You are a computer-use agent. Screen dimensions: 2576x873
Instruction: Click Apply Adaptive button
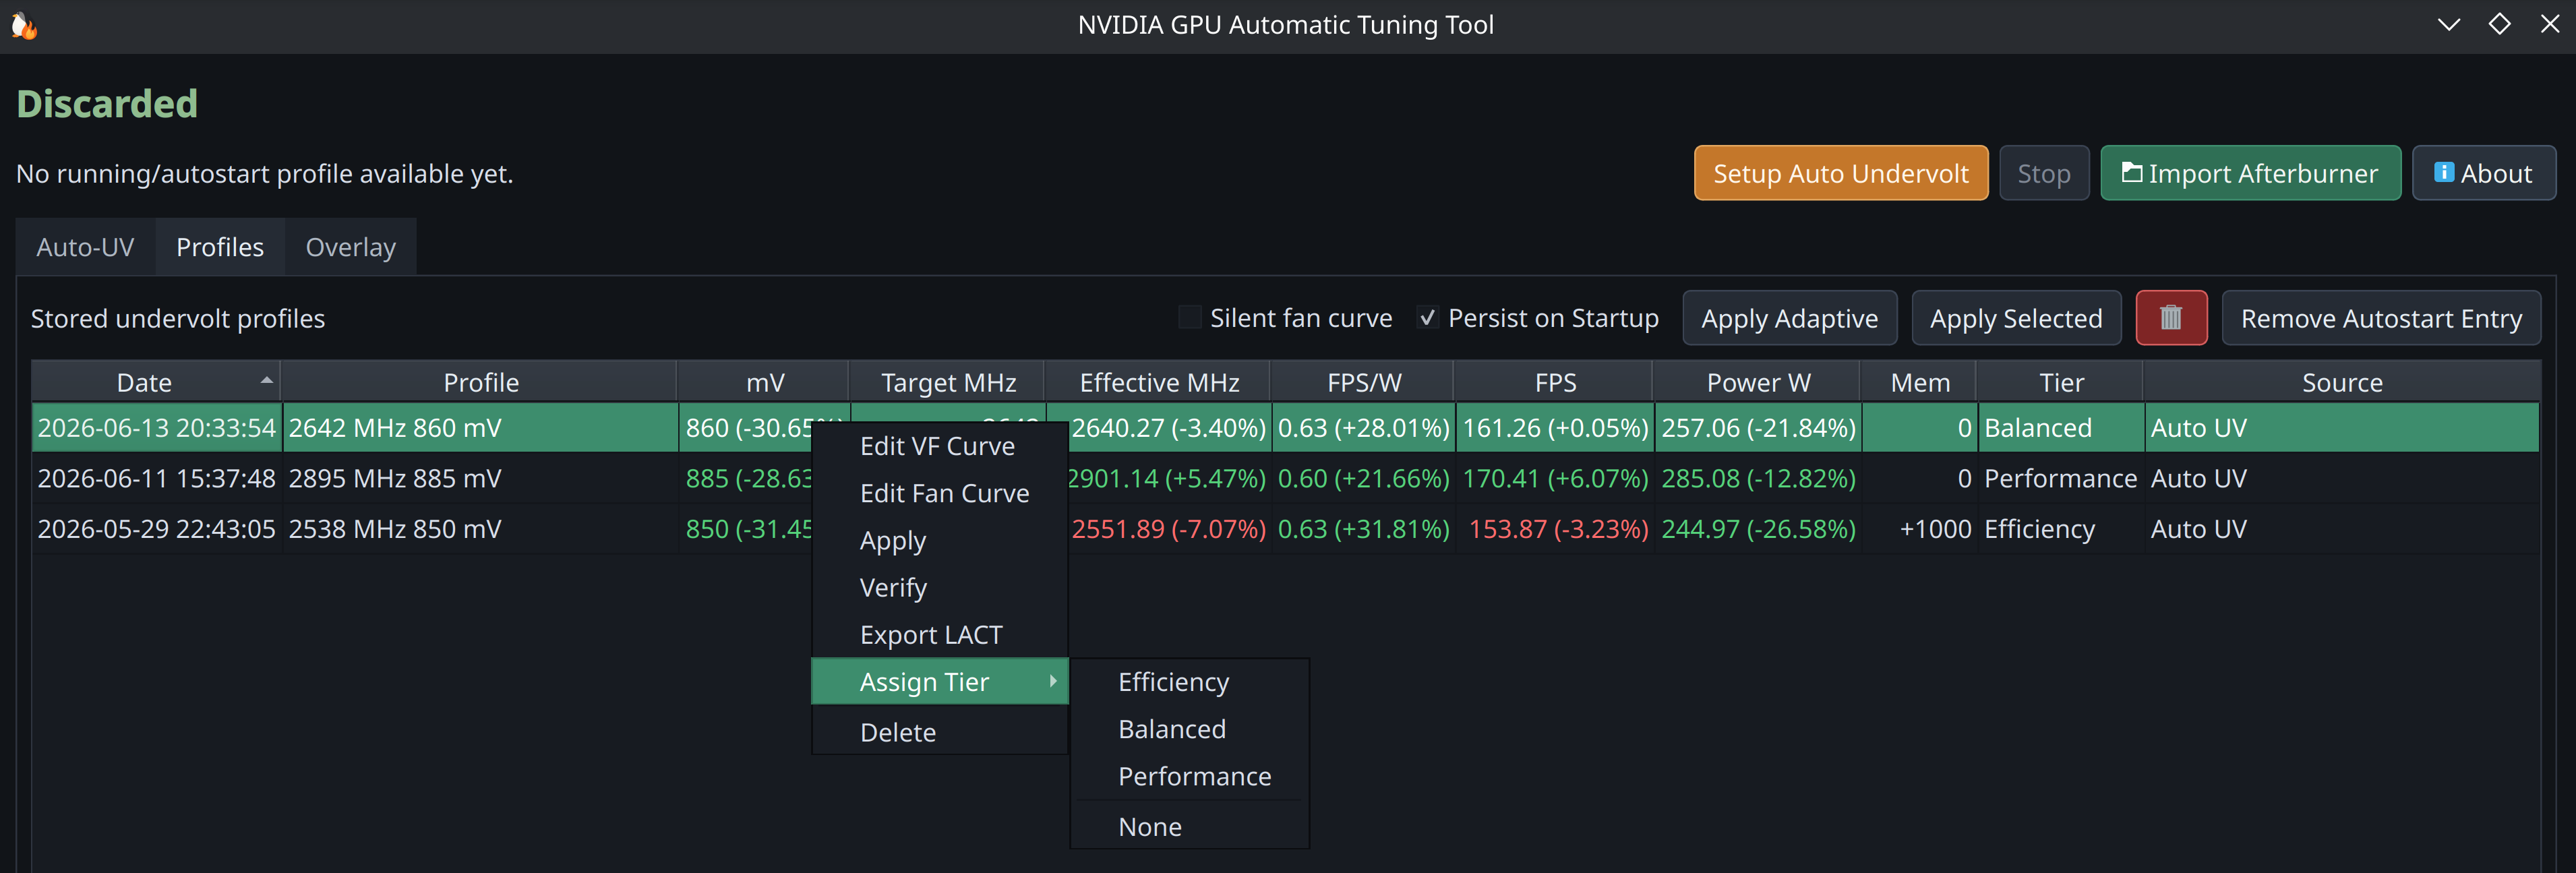tap(1789, 318)
